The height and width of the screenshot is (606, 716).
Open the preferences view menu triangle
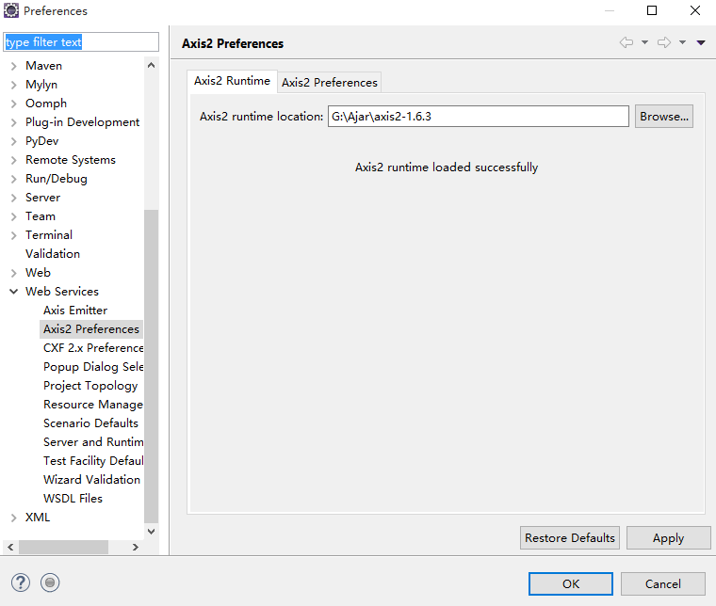tap(701, 42)
